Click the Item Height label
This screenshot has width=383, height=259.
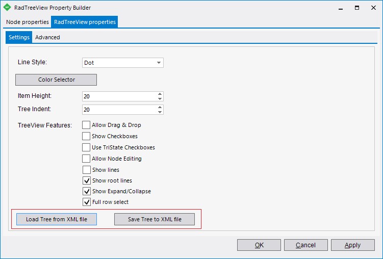click(35, 96)
